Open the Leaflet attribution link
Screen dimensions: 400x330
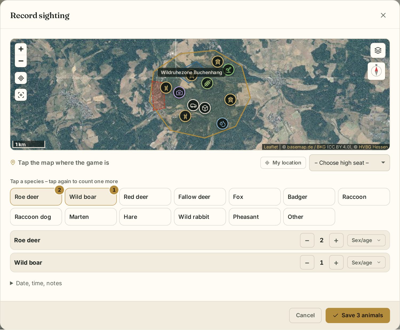(271, 147)
